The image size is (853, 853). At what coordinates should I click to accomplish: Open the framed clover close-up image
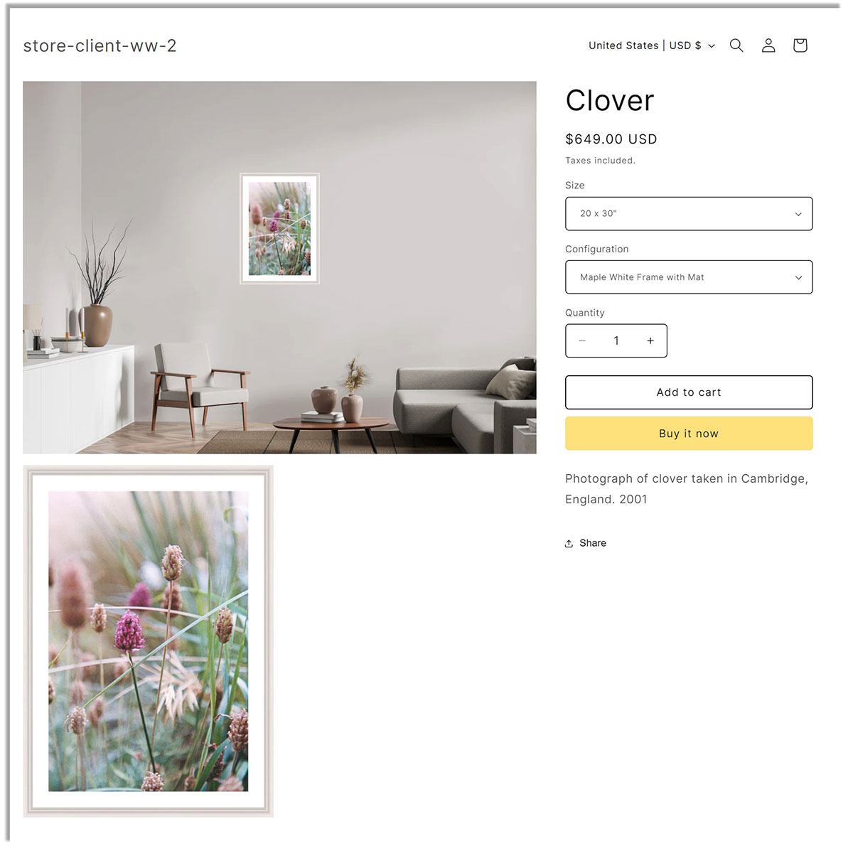coord(148,641)
